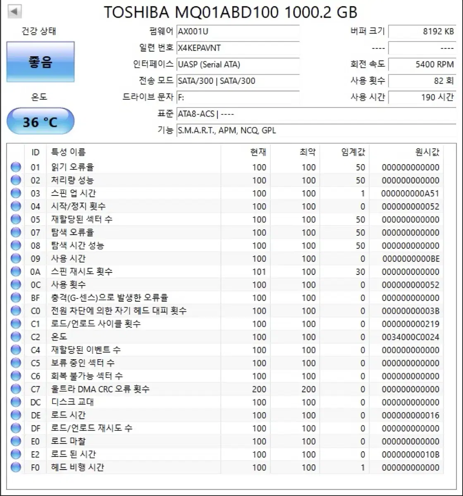Viewport: 463px width, 496px height.
Task: Click status orb for 로드/언로드 재시도 수 row
Action: click(x=16, y=428)
